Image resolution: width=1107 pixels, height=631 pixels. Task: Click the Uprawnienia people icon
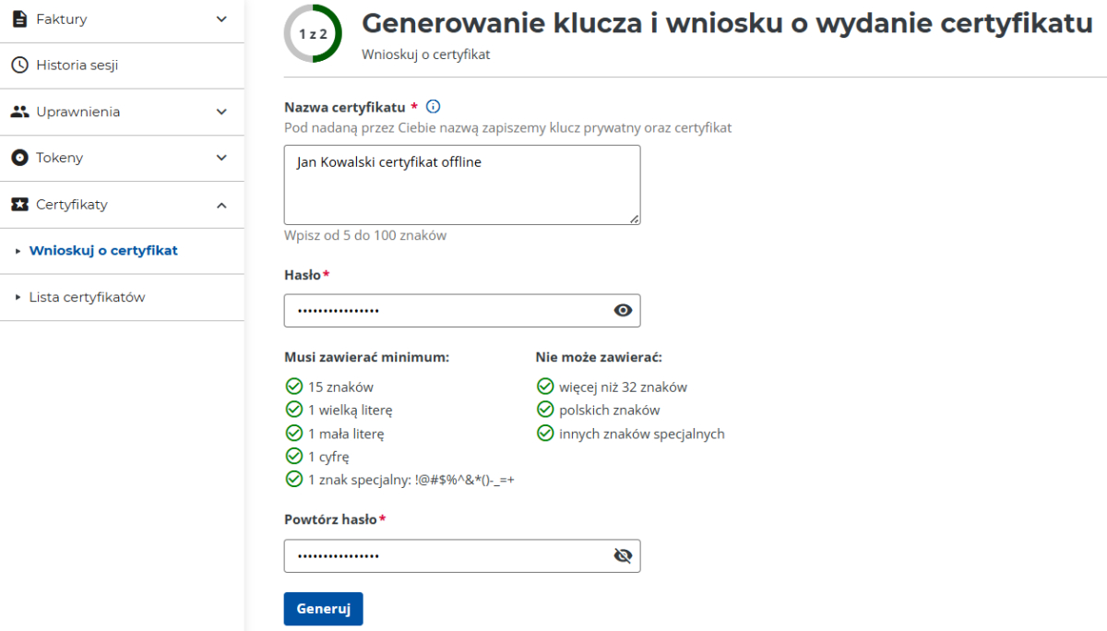[18, 111]
